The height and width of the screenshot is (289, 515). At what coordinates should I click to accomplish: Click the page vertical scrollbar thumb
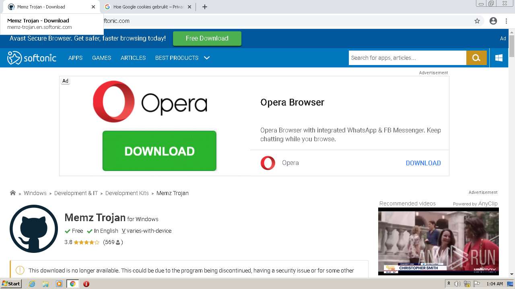(x=512, y=46)
